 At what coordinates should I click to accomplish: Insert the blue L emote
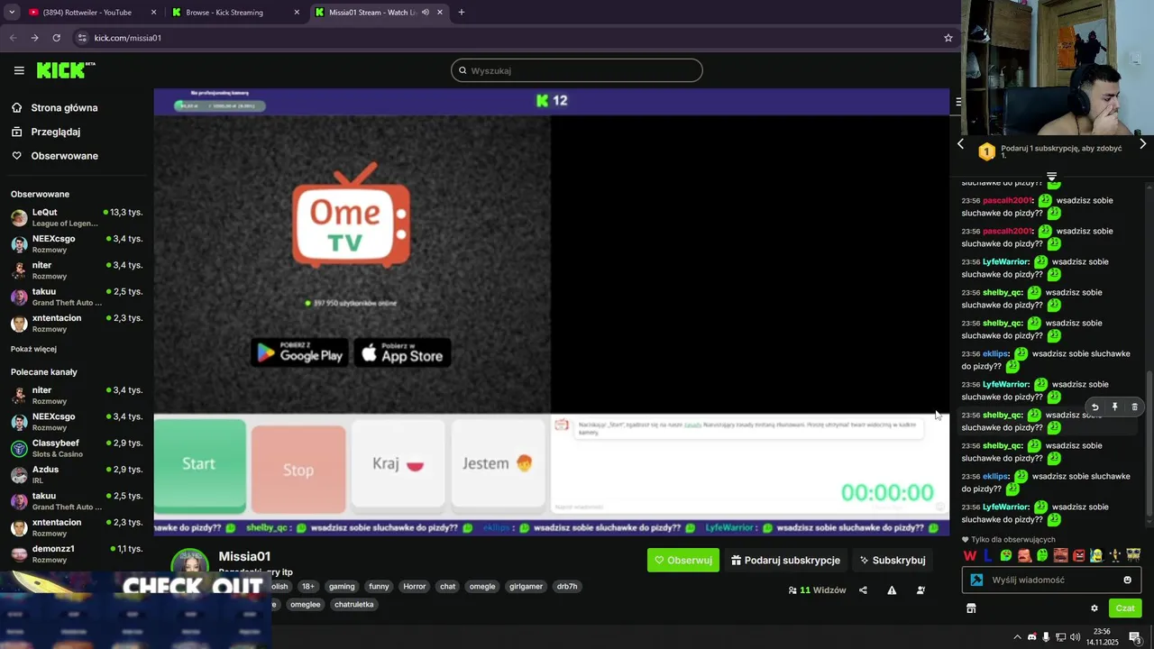988,555
